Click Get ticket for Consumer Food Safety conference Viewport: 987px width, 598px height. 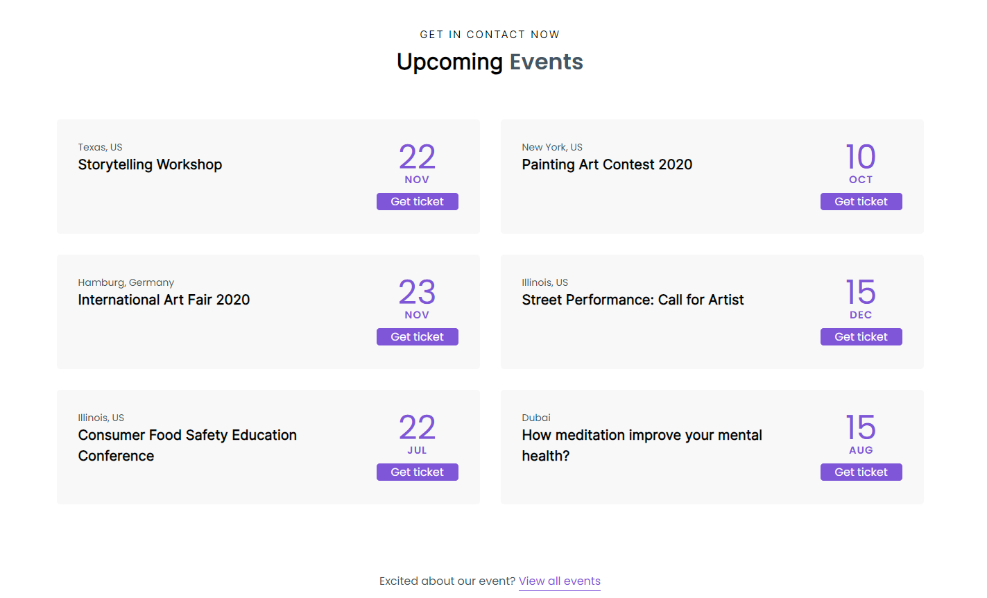point(417,472)
